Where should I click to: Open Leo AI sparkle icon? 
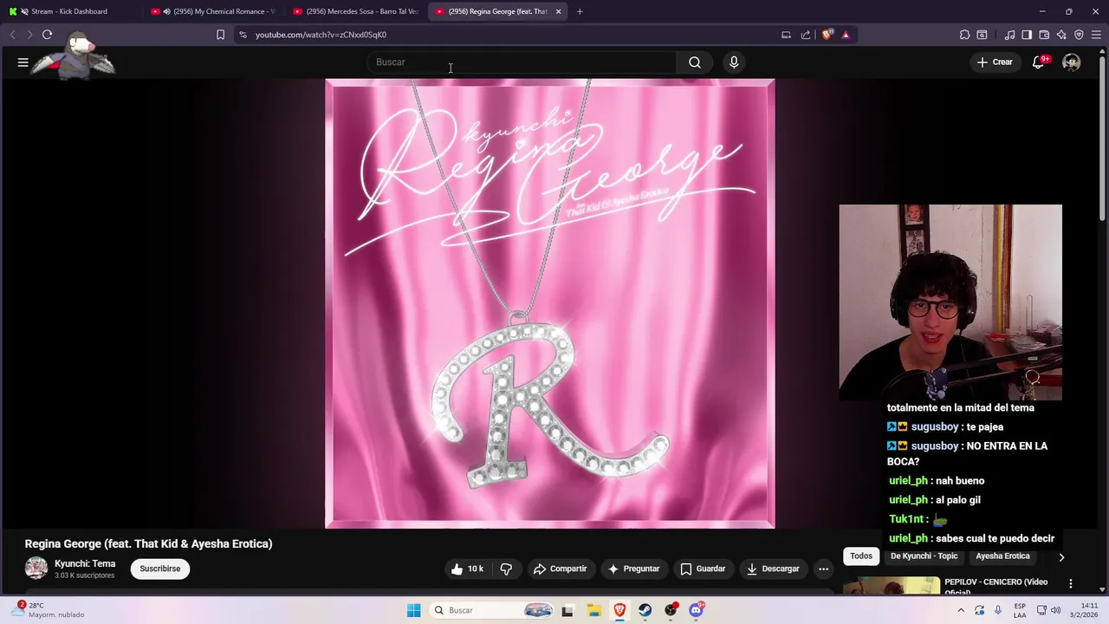[1061, 35]
